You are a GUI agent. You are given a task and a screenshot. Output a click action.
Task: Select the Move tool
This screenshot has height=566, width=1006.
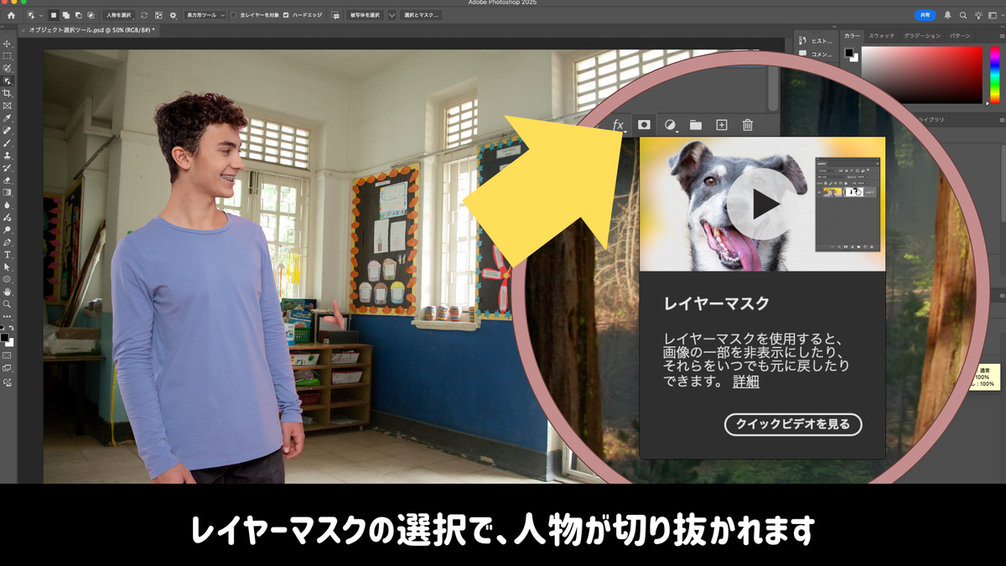click(x=8, y=44)
